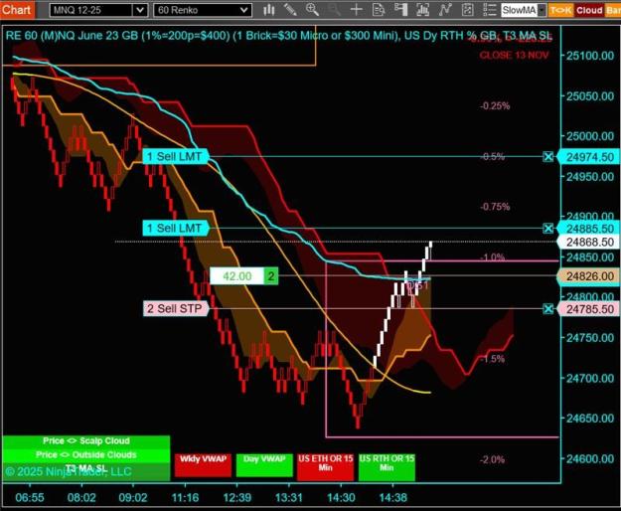Screen dimensions: 621x511
Task: Click the Wkly VWAP red indicator box
Action: [203, 465]
